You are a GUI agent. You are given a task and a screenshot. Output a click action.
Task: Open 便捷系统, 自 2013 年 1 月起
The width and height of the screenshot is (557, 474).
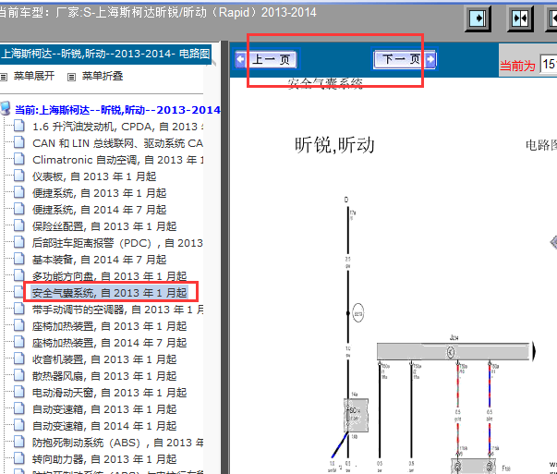(x=99, y=193)
